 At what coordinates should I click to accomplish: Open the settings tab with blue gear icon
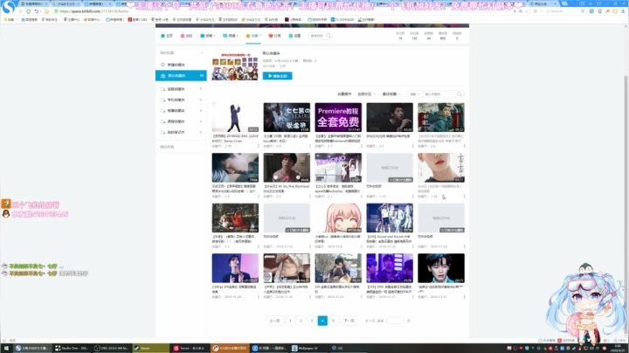coord(294,36)
